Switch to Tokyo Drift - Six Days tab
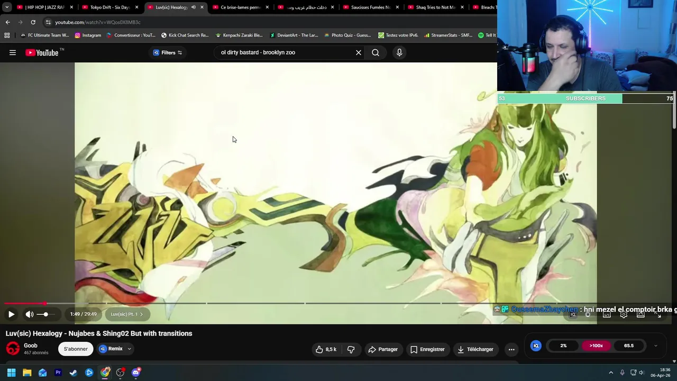677x381 pixels. point(109,7)
